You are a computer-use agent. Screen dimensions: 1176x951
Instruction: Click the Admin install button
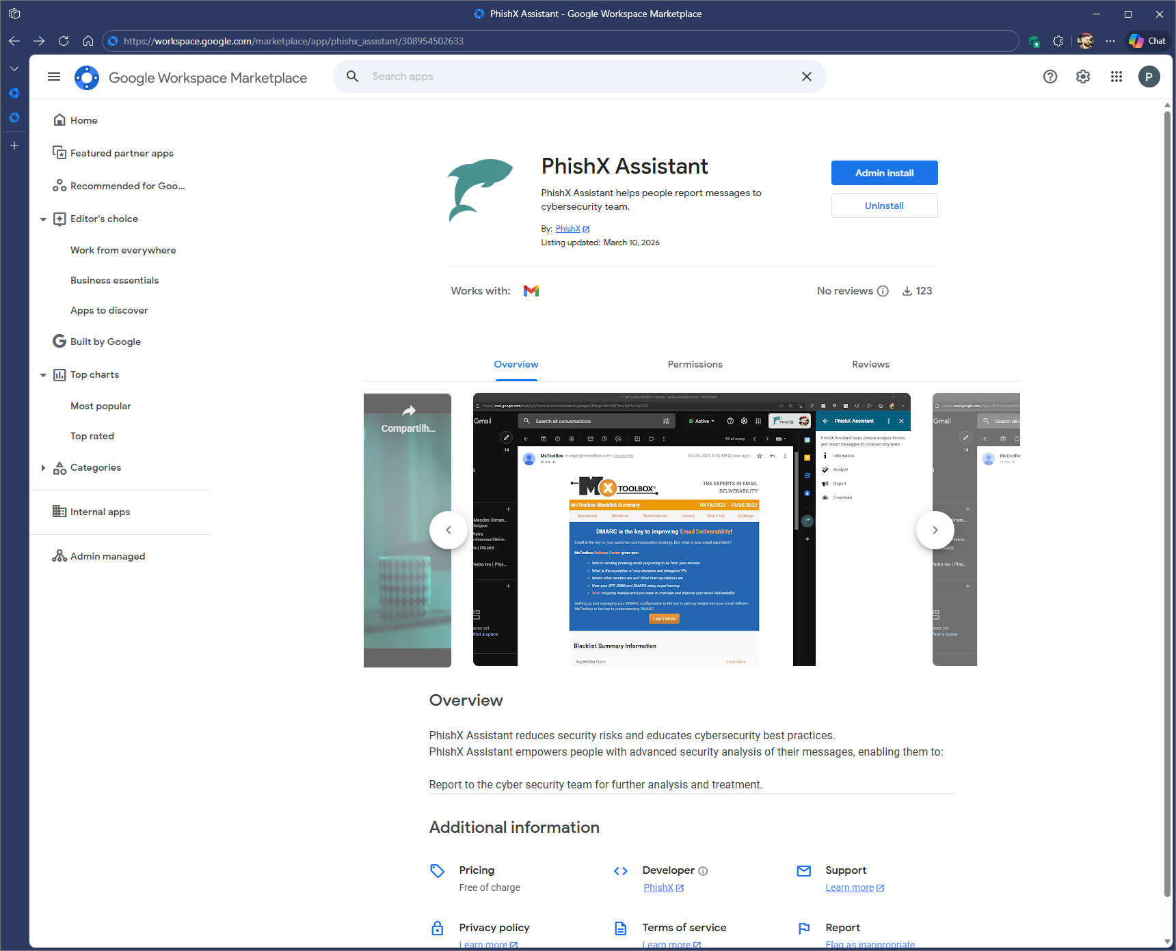point(884,173)
